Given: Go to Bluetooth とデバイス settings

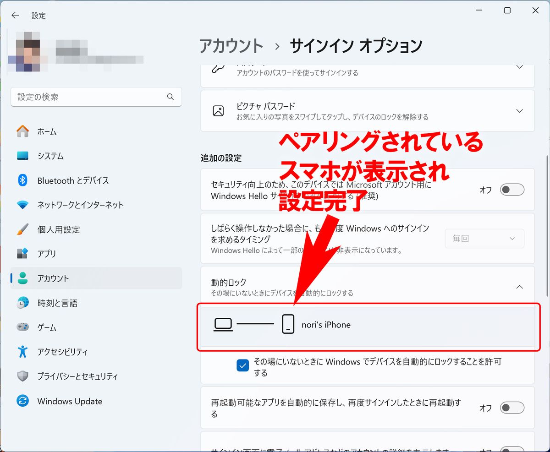Looking at the screenshot, I should 96,180.
